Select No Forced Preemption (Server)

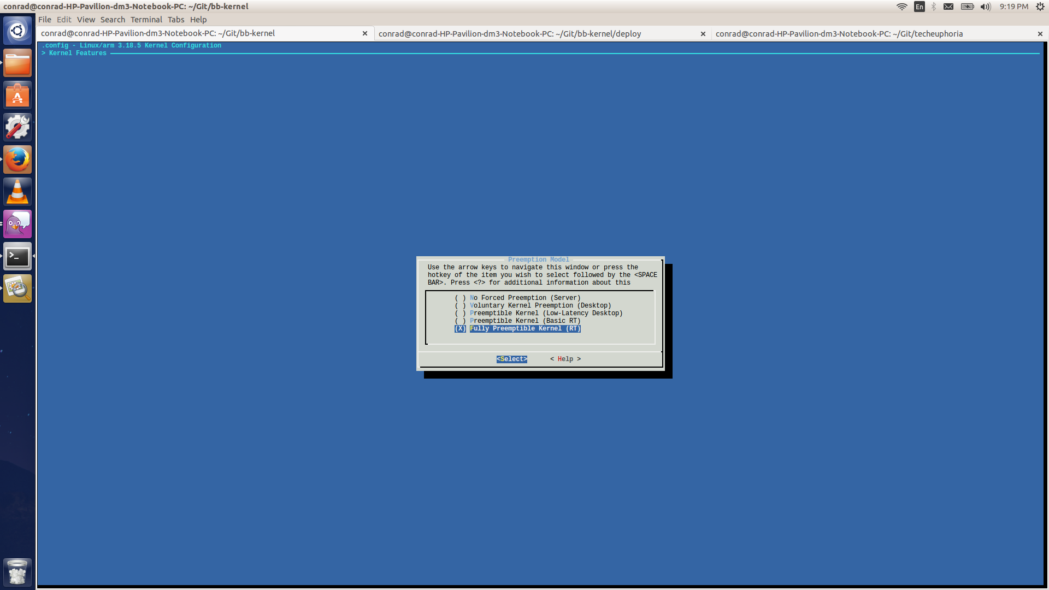click(x=517, y=298)
